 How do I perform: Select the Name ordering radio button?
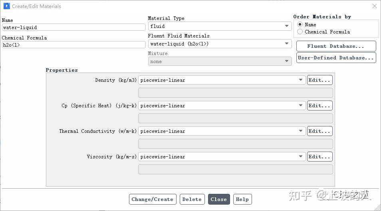pos(300,24)
